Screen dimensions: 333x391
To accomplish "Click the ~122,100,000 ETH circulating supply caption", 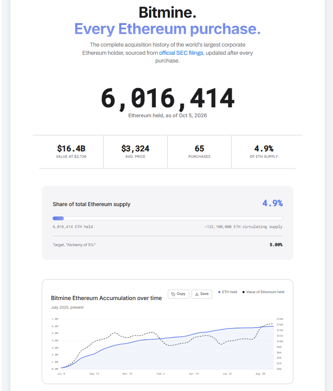I will click(243, 227).
